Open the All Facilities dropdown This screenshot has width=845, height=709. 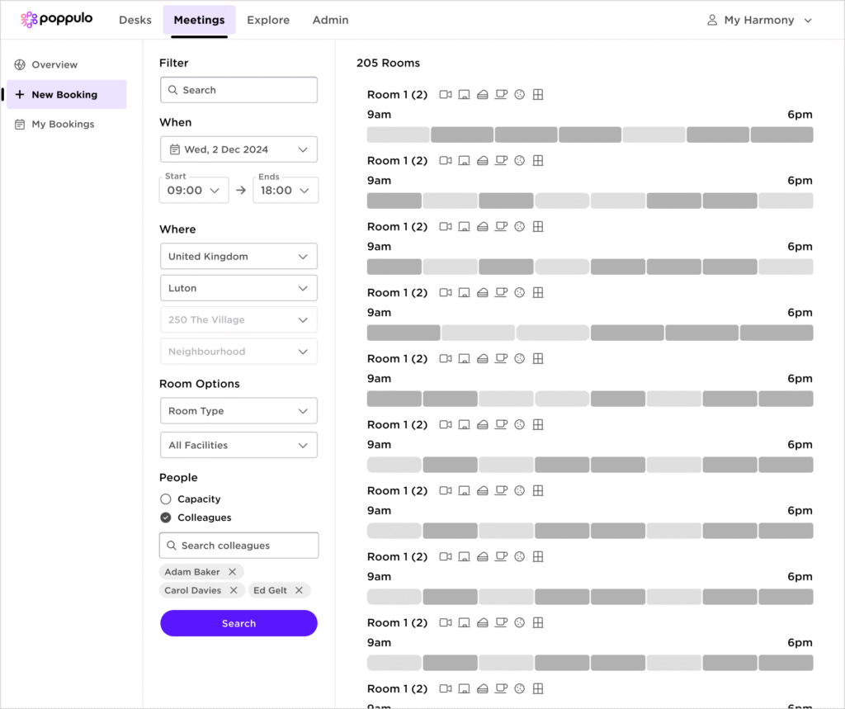pos(238,445)
